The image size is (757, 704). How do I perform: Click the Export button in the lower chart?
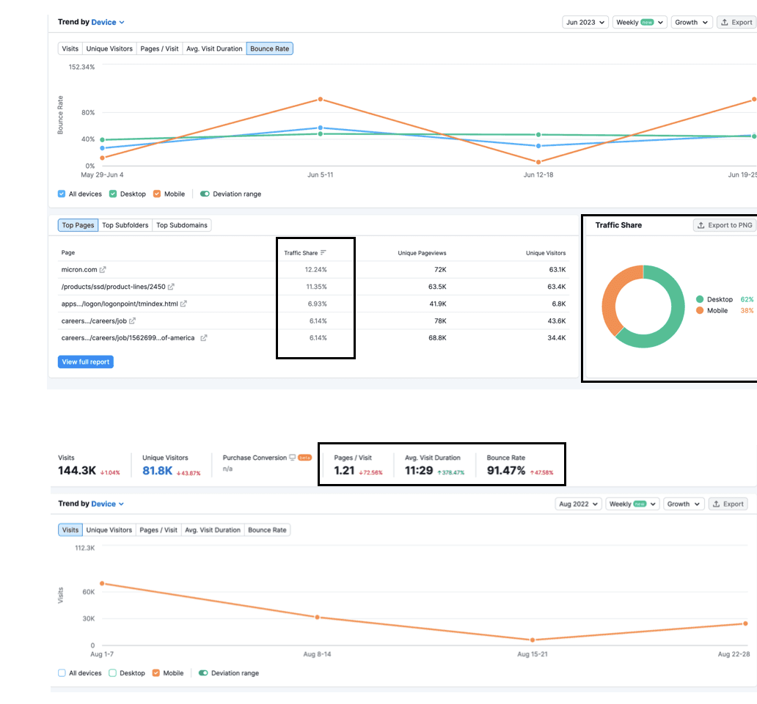(x=728, y=504)
